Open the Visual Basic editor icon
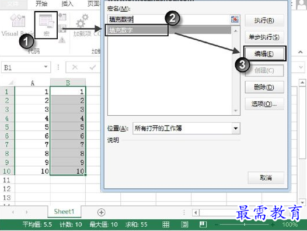307x231 pixels. tap(18, 20)
